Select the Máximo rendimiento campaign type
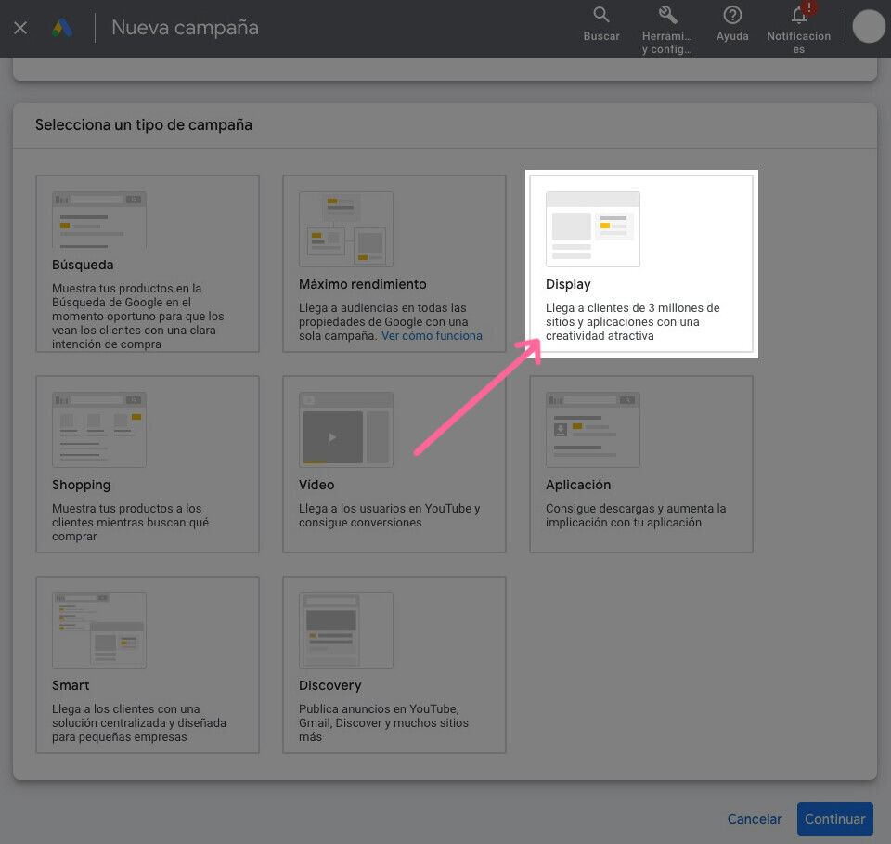The height and width of the screenshot is (844, 891). click(x=394, y=264)
